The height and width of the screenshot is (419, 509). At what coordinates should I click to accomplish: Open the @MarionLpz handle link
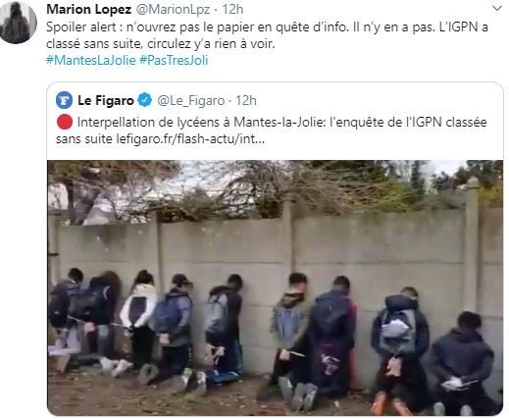click(173, 10)
